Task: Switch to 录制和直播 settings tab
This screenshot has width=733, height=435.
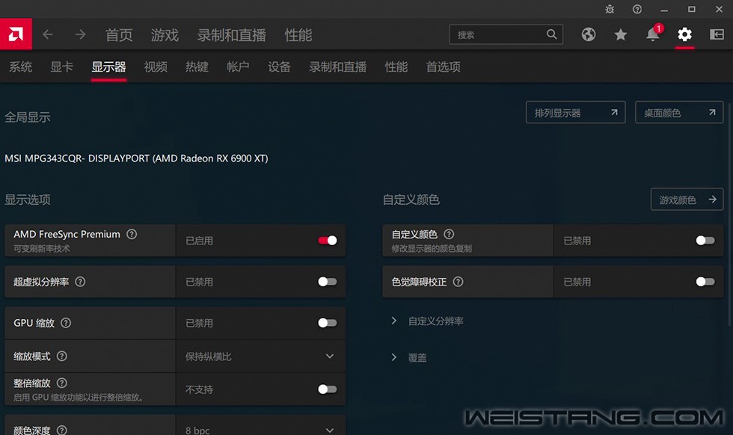Action: tap(337, 67)
